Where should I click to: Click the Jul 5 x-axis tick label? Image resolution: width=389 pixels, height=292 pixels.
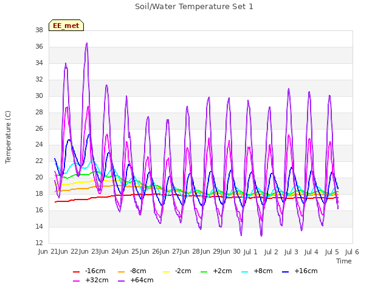(x=332, y=252)
